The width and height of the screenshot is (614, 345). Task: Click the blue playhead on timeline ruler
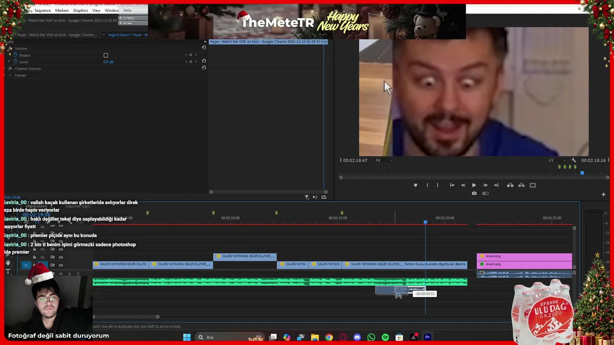click(x=425, y=222)
